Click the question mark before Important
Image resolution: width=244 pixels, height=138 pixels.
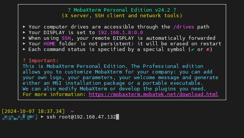click(24, 60)
